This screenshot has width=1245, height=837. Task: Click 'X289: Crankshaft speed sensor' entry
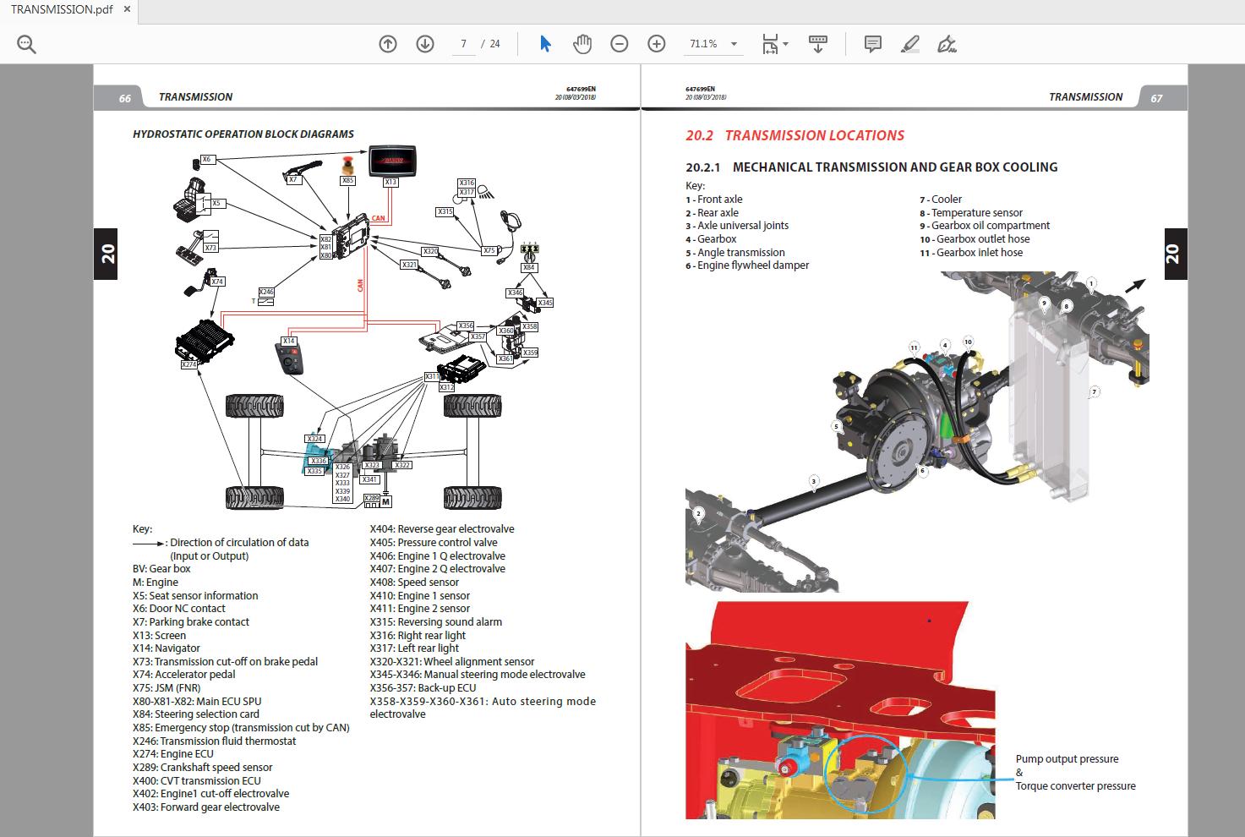203,767
